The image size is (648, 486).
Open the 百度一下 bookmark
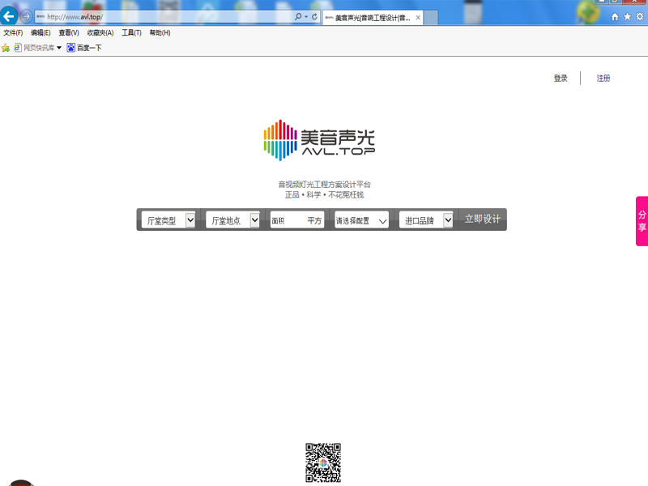pyautogui.click(x=84, y=48)
